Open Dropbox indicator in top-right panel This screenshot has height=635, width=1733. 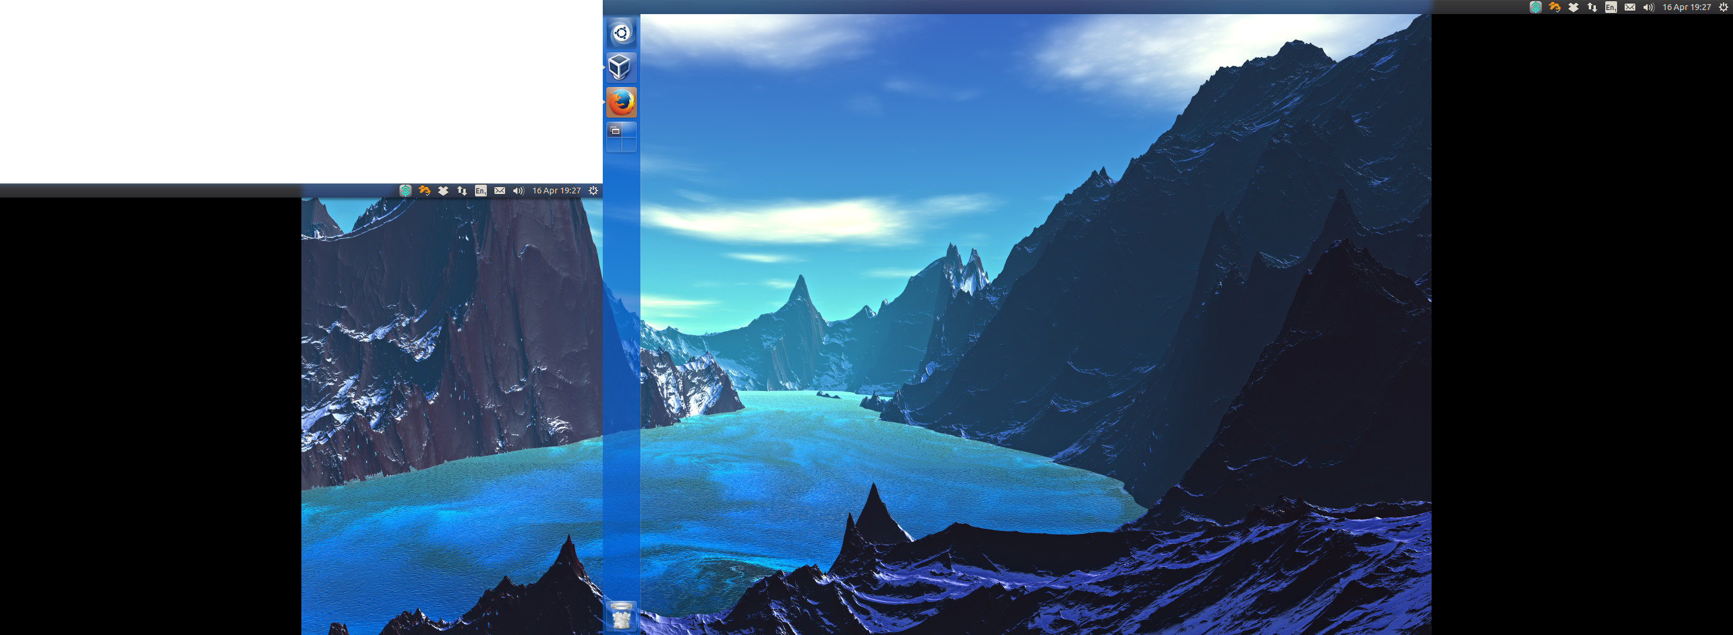1573,8
